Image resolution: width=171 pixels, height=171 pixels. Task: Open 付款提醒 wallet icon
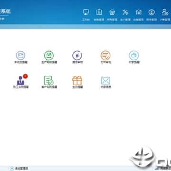coord(134,56)
